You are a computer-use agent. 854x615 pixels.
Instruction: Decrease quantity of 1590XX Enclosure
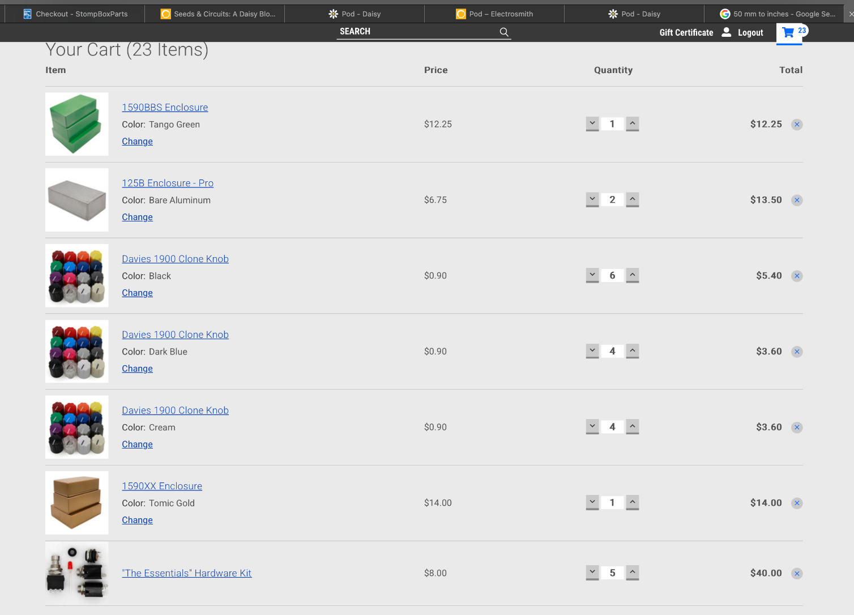592,503
